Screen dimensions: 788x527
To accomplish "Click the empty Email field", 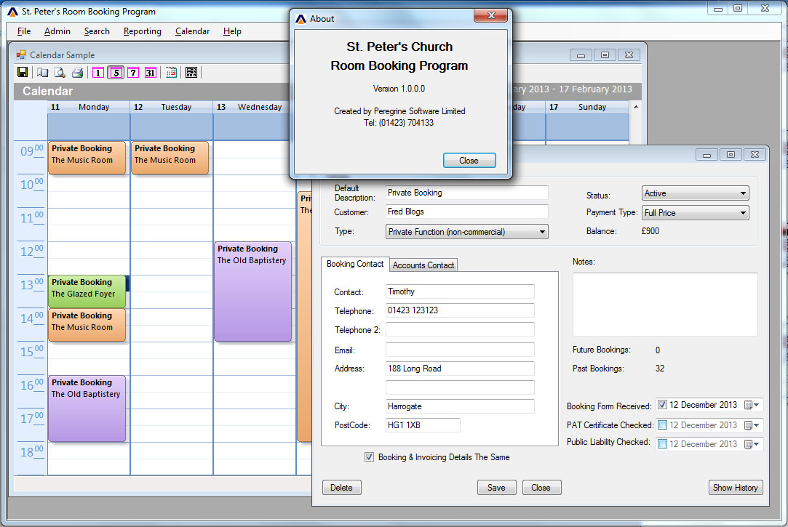I will coord(460,350).
